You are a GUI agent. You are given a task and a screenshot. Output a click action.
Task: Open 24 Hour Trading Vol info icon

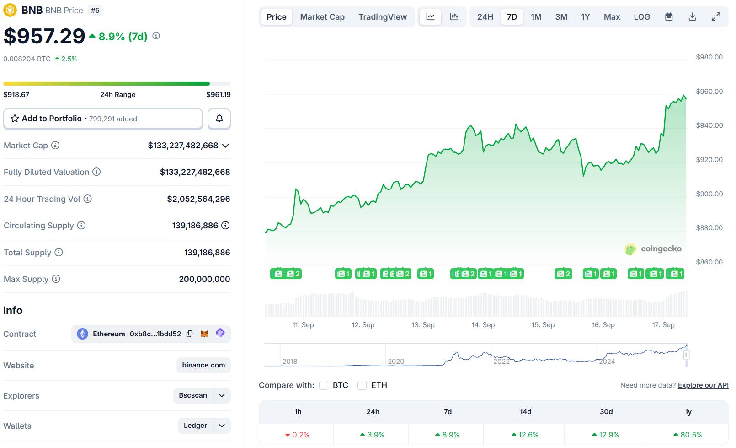[x=88, y=199]
